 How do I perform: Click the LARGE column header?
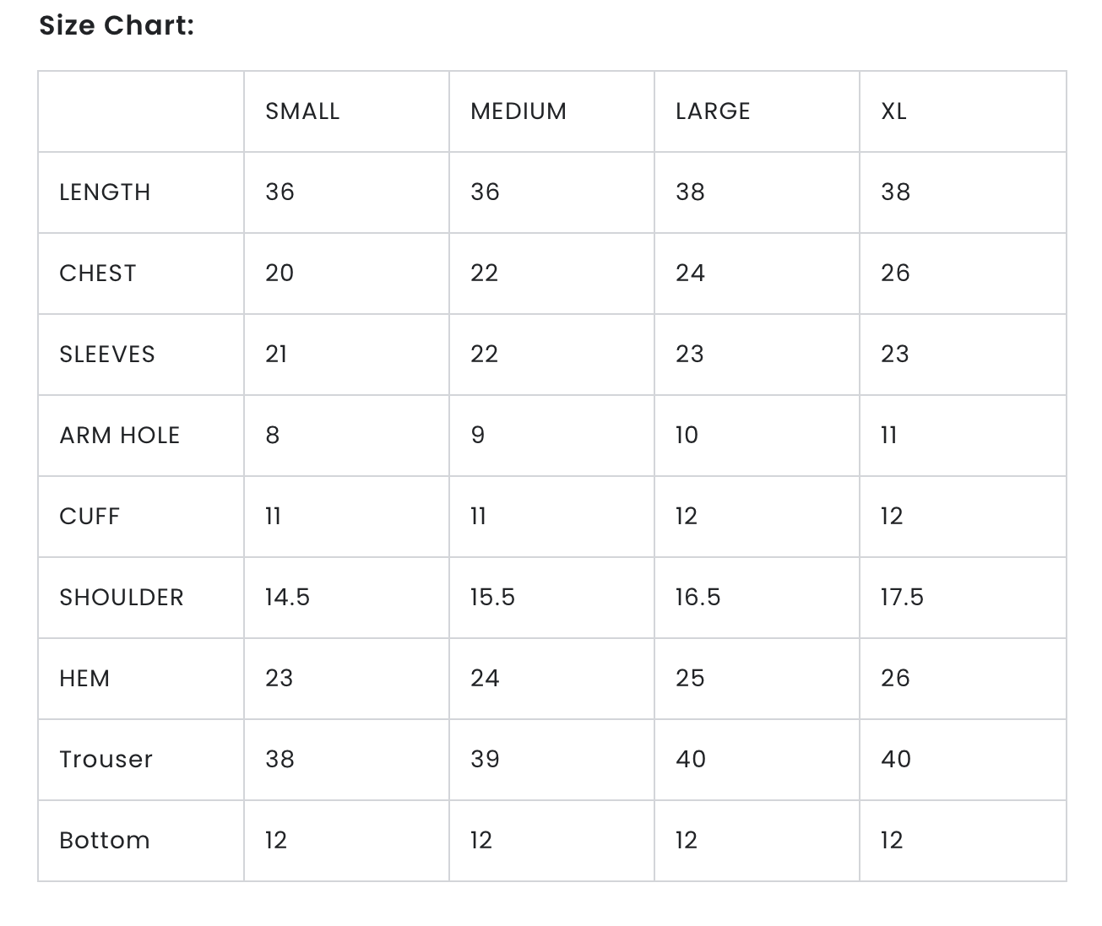713,111
